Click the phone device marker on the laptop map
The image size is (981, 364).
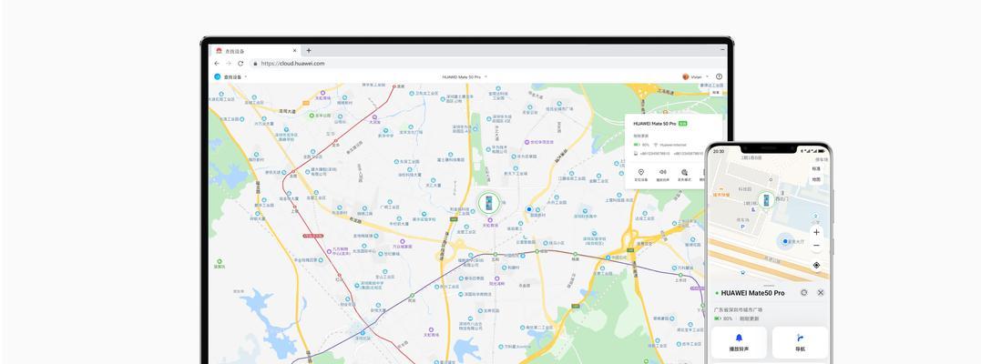point(488,203)
